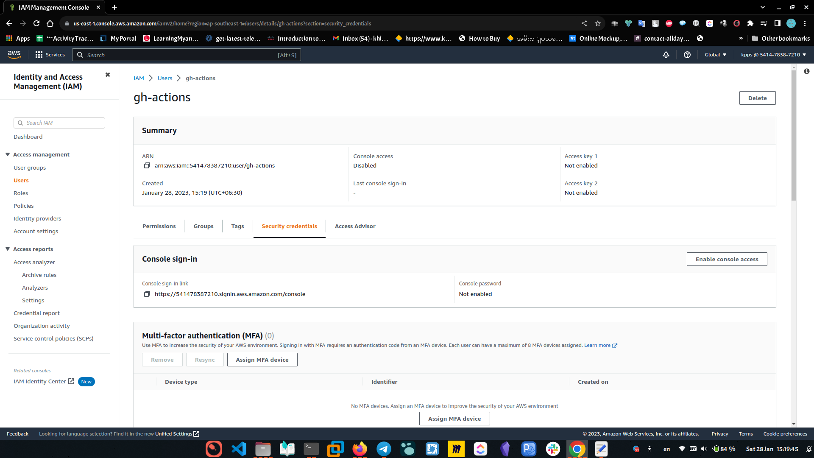
Task: Delete the gh-actions user
Action: (757, 98)
